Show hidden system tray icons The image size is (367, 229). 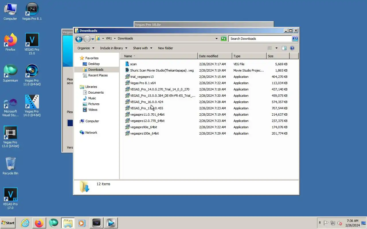(x=320, y=223)
